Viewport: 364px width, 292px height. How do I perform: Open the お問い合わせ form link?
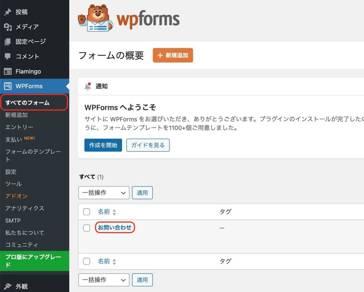click(x=115, y=227)
